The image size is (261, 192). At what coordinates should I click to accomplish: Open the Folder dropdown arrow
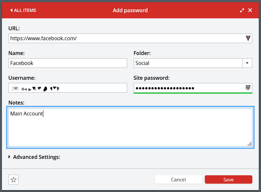tap(247, 63)
